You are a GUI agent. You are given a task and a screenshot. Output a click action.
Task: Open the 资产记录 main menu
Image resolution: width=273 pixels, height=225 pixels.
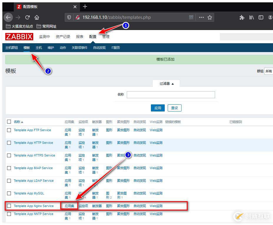(63, 36)
